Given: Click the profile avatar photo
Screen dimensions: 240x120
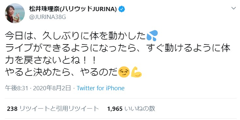Looking at the screenshot, I should pyautogui.click(x=15, y=13).
